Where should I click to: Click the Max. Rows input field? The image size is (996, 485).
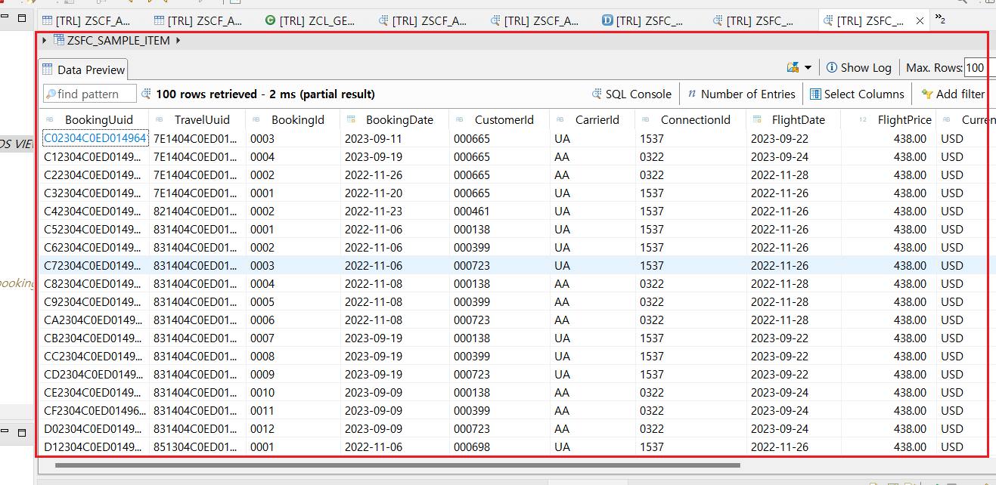(976, 68)
